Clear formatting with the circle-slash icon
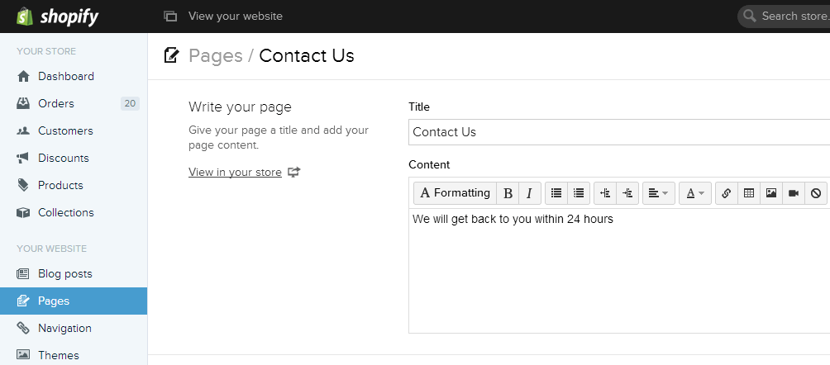830x365 pixels. point(815,193)
